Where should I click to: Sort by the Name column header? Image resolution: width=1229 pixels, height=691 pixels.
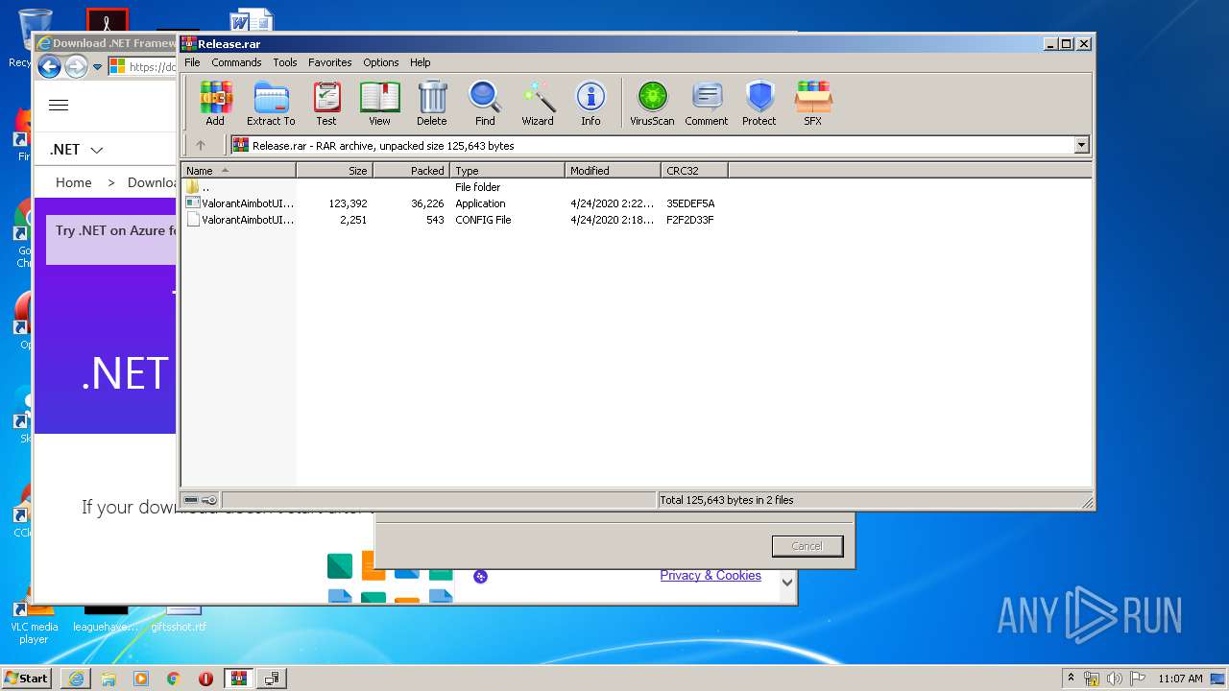pos(238,171)
